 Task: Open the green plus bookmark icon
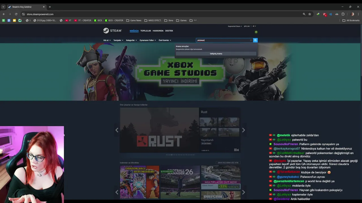pyautogui.click(x=3, y=20)
